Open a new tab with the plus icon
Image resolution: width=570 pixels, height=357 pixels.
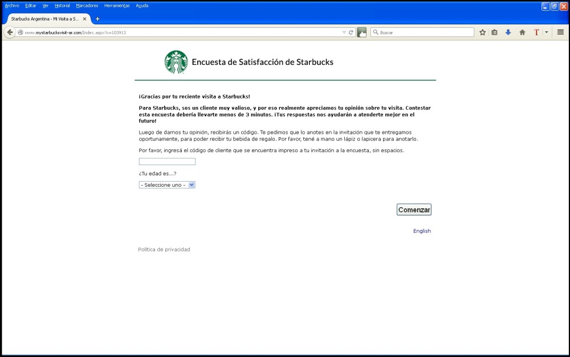(97, 18)
